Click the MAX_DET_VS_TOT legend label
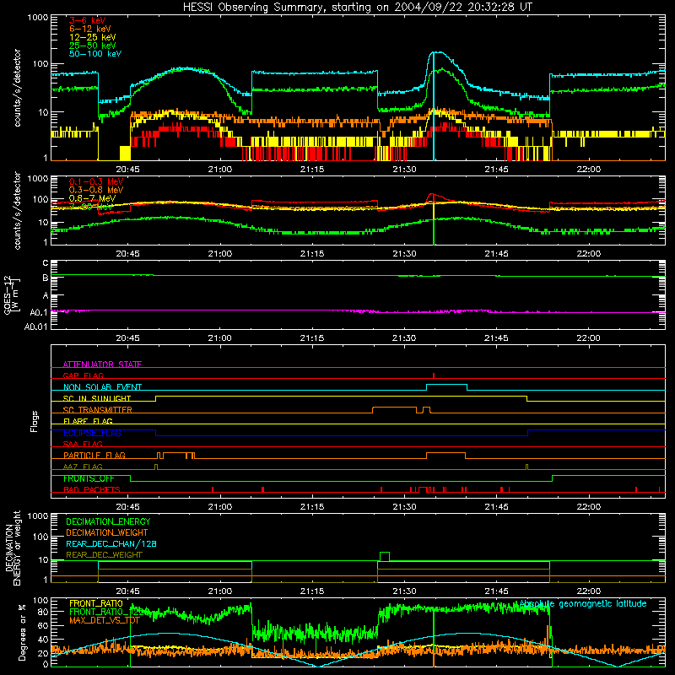The image size is (675, 675). (105, 620)
